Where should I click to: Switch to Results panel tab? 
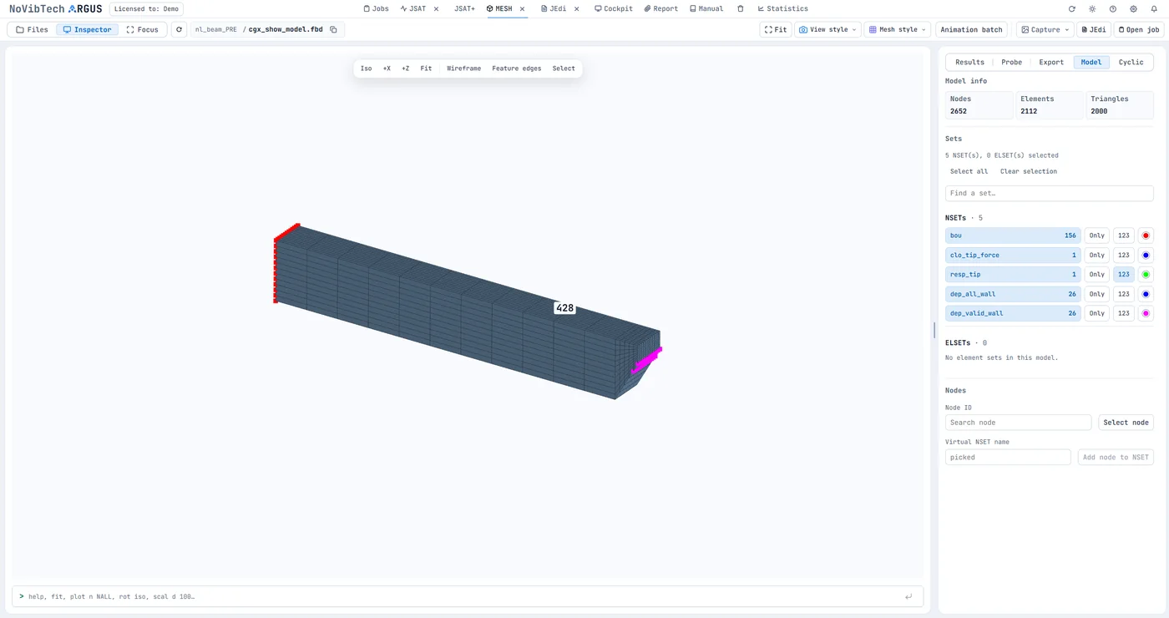coord(969,62)
